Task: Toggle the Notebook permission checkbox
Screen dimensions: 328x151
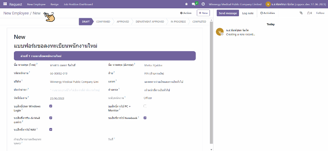Action: (x=145, y=118)
